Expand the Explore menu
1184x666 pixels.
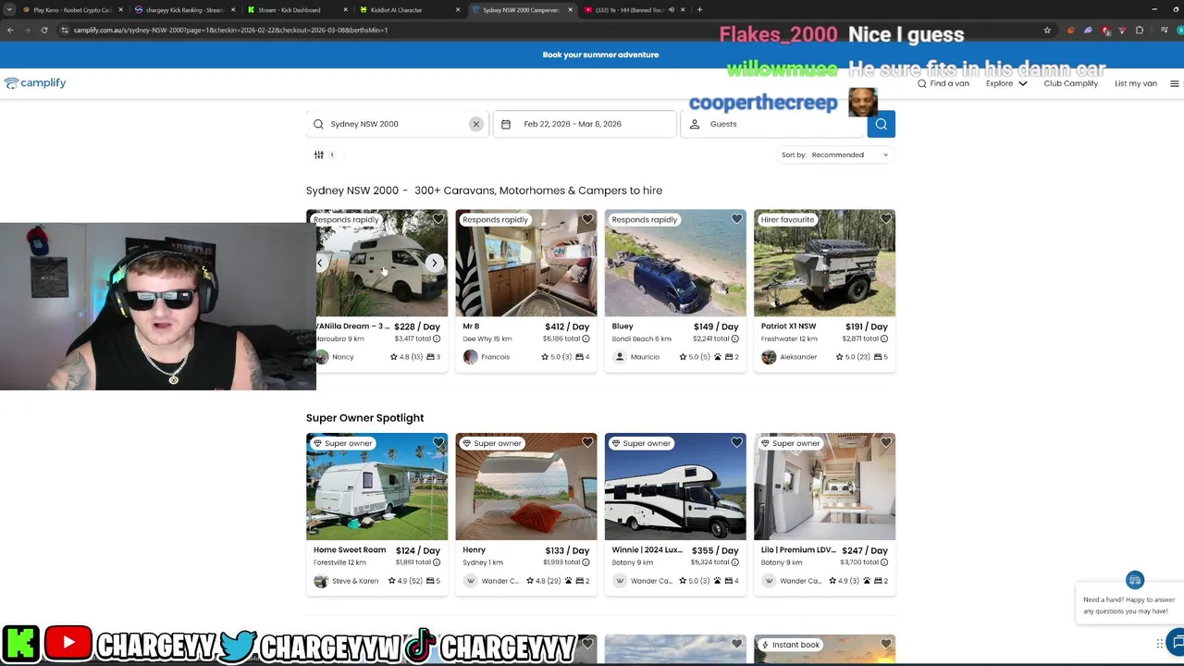coord(1006,83)
